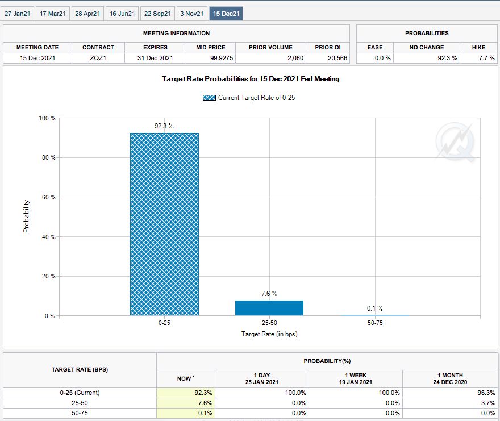Viewport: 500px width, 421px height.
Task: Click the NOW column header
Action: (x=185, y=378)
